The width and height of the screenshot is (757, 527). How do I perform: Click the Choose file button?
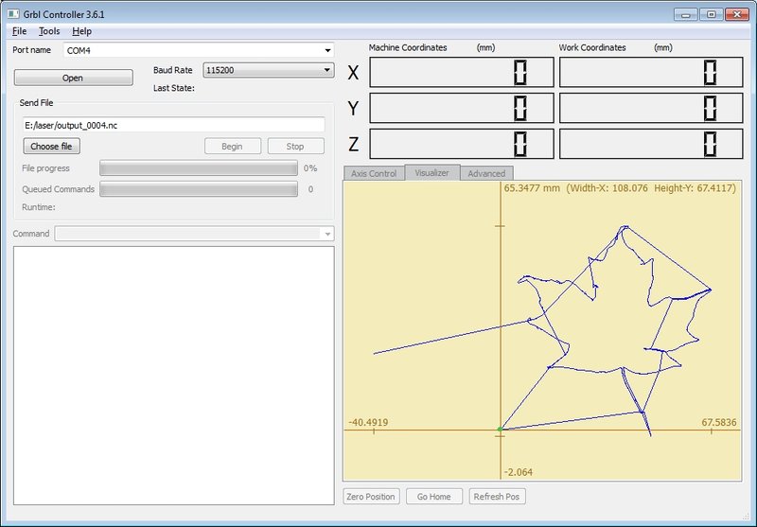click(51, 147)
